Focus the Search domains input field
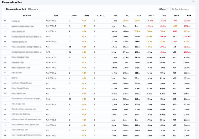Viewport: 199px width, 139px height. coord(182,9)
